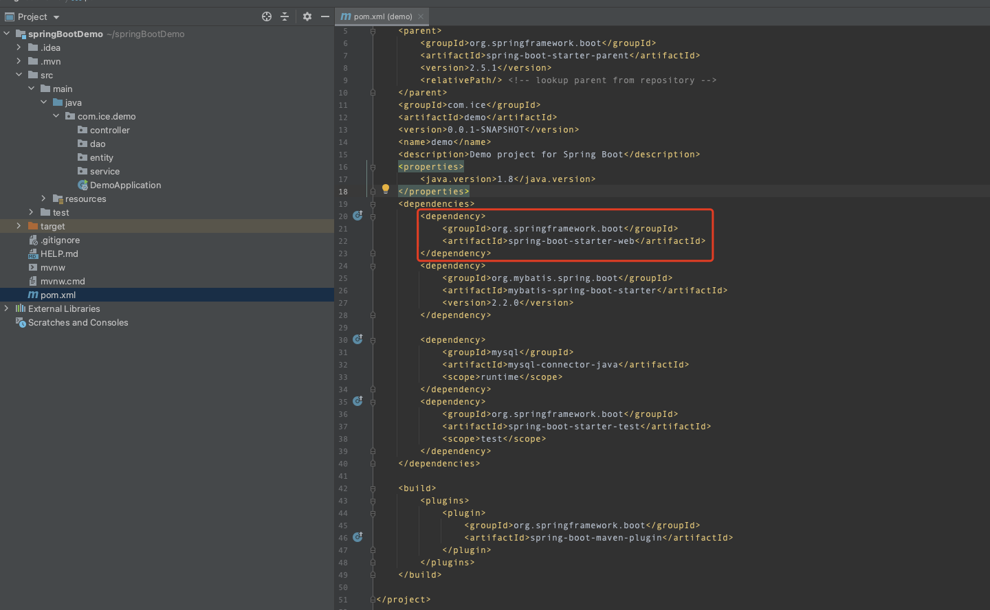Open DemoApplication class
The height and width of the screenshot is (610, 990).
click(125, 185)
